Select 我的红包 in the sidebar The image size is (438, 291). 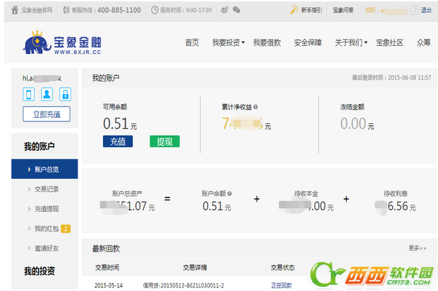46,229
